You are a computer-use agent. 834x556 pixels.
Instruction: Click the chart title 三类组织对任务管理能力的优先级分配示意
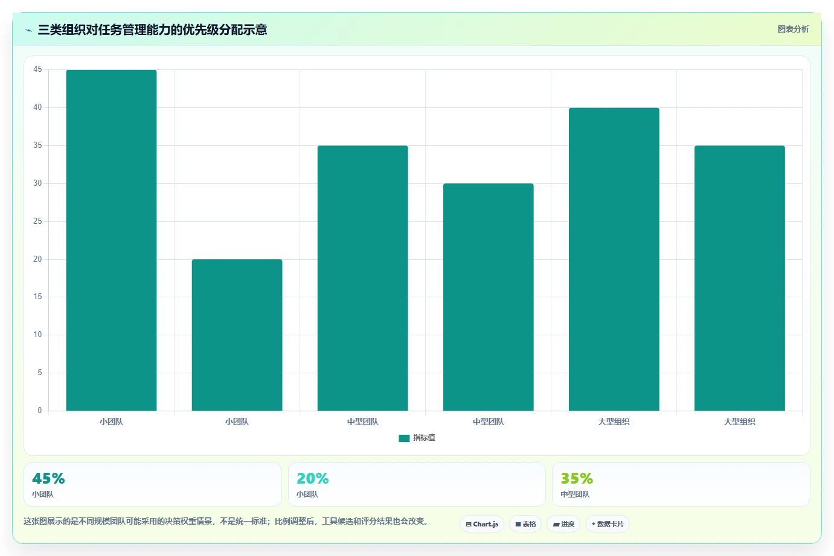coord(152,30)
